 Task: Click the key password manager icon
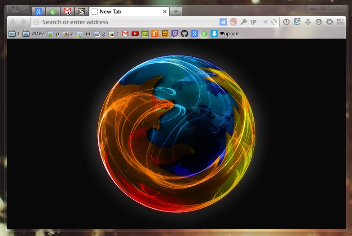243,22
